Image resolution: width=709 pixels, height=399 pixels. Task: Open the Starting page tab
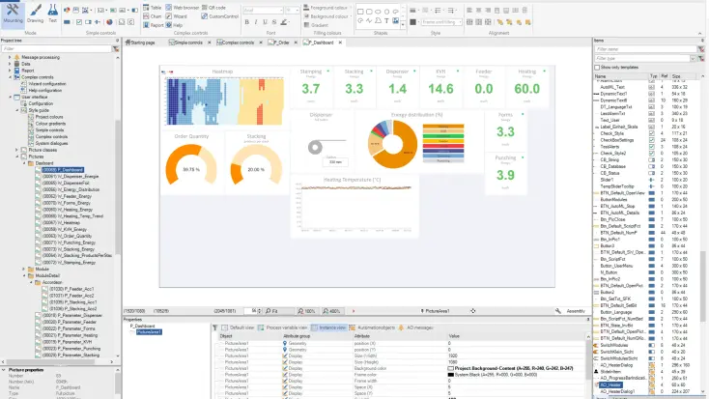[x=142, y=43]
